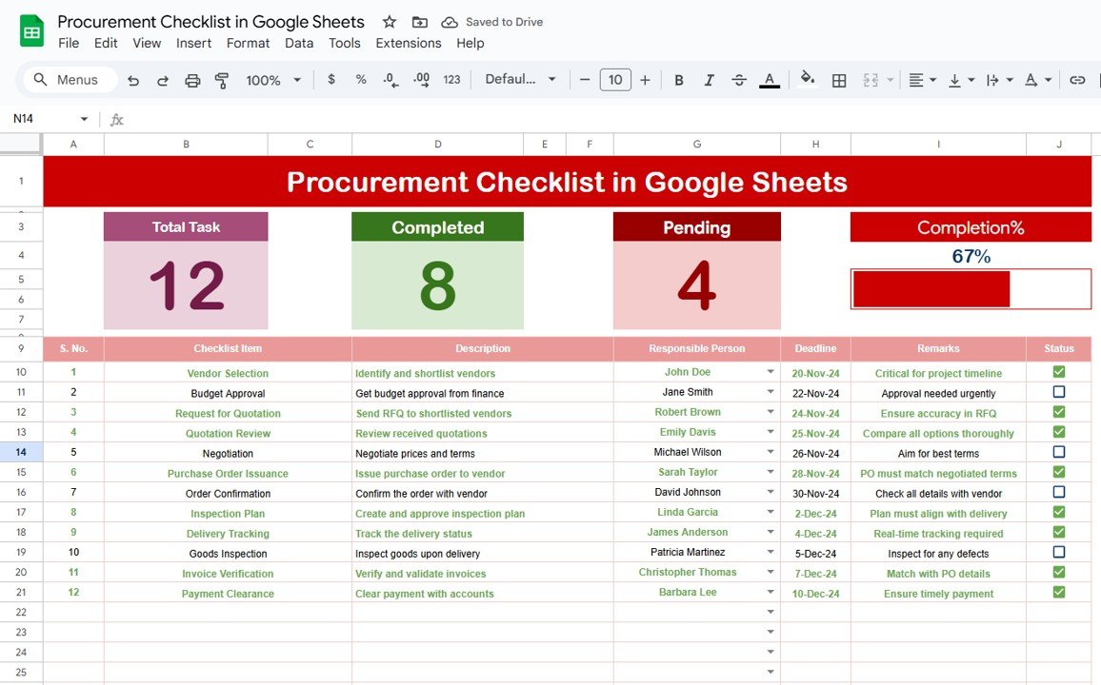Viewport: 1101px width, 685px height.
Task: Uncheck Vendor Selection status checkbox
Action: pos(1059,372)
